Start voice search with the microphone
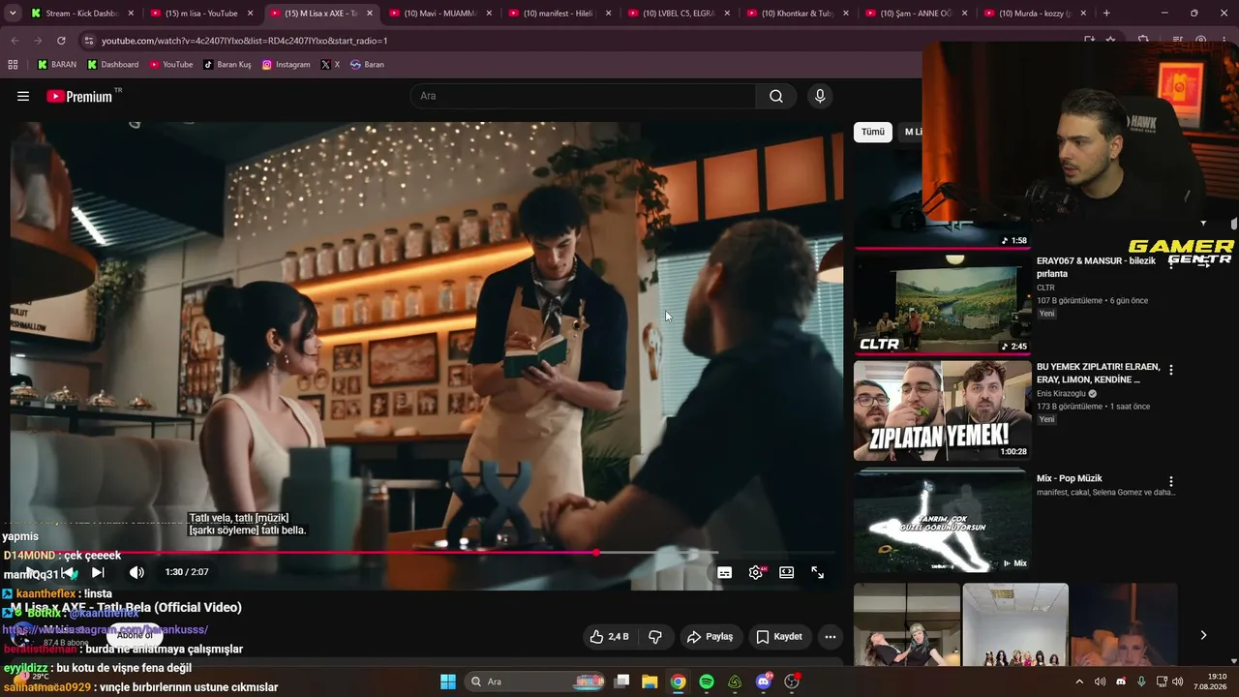This screenshot has height=697, width=1239. [x=820, y=96]
